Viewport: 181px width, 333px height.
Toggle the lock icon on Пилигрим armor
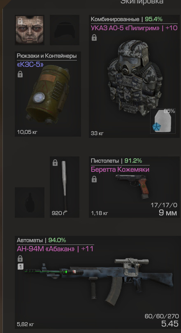tap(94, 38)
